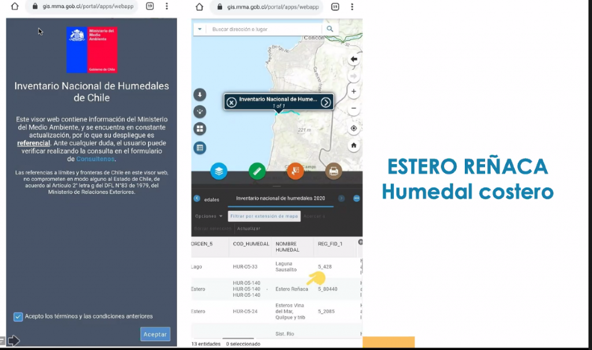This screenshot has height=350, width=592.
Task: Open three-dot menu in right browser
Action: [352, 6]
